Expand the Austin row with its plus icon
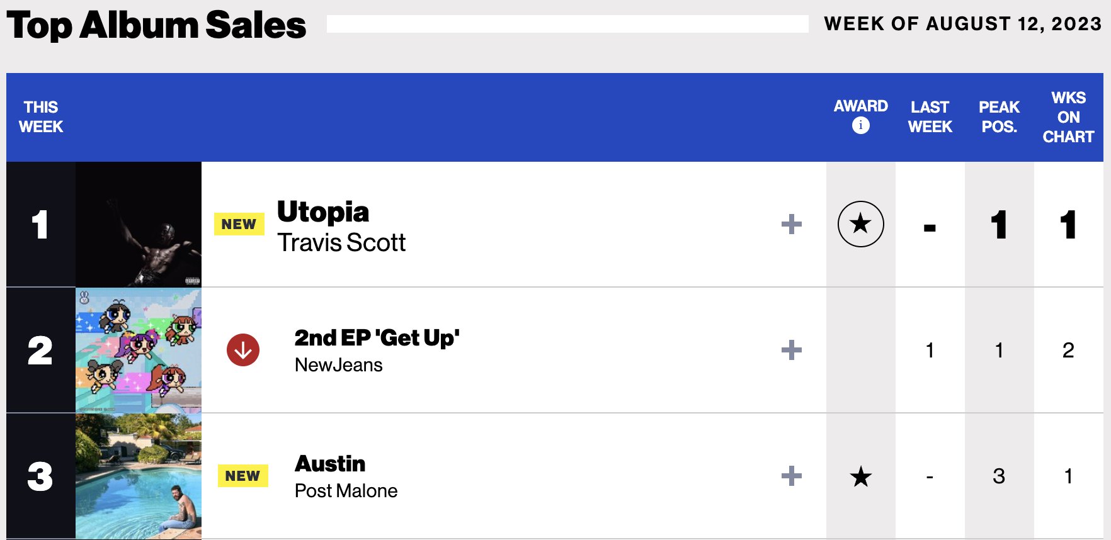 click(791, 476)
